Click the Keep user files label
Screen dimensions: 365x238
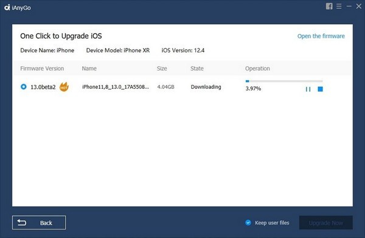(x=272, y=223)
